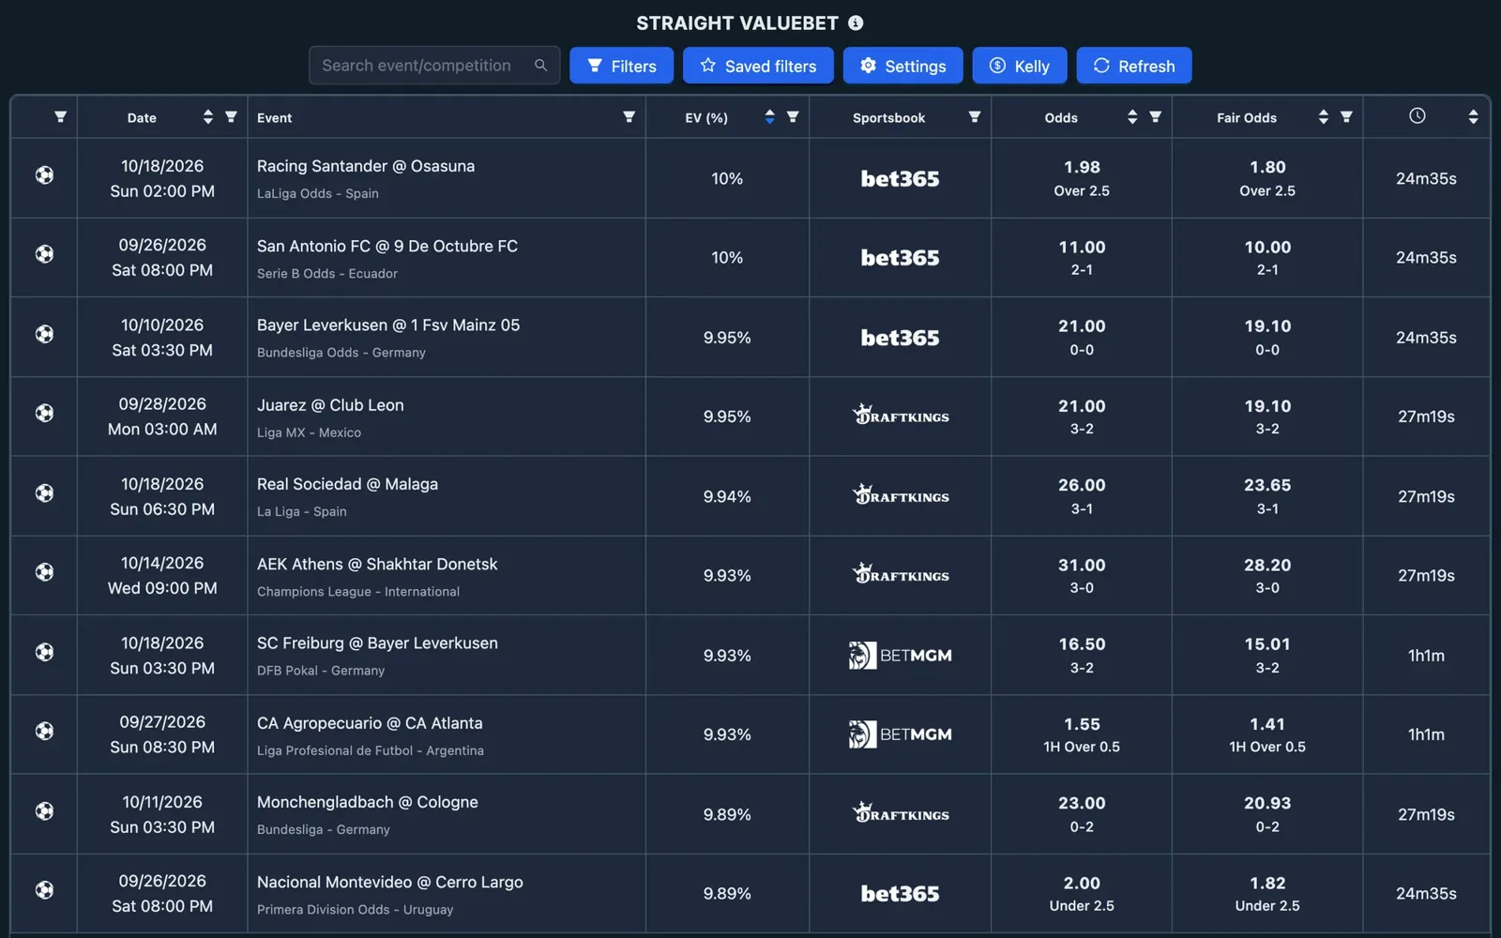Screen dimensions: 1501x938
Task: Click the search magnifier icon
Action: coord(540,66)
